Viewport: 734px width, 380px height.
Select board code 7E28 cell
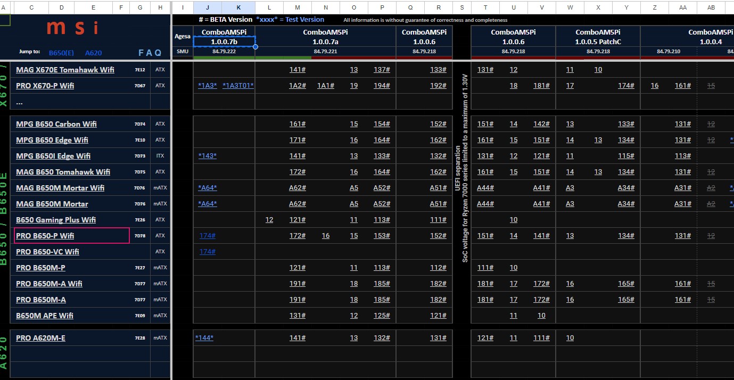[x=139, y=338]
